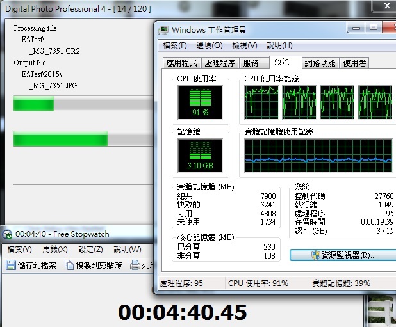Click the 非分頁 108 kernel memory value
Screen dimensions: 396x327
coord(269,256)
